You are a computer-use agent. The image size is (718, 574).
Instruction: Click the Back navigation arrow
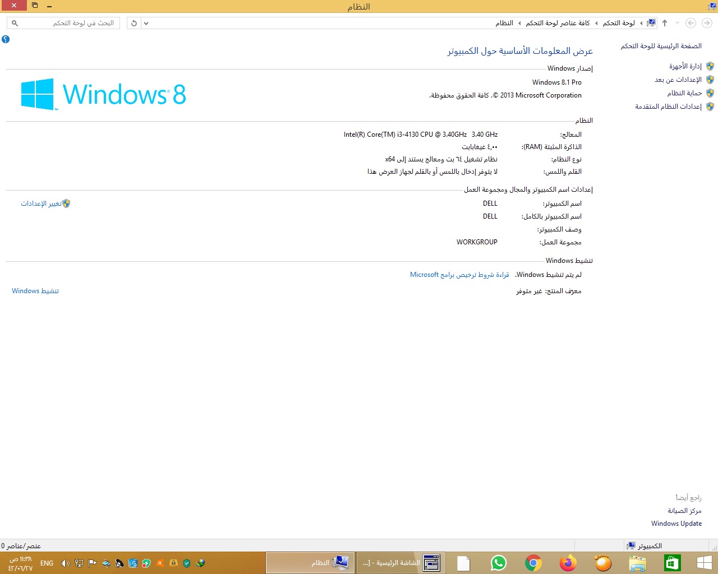pos(707,23)
